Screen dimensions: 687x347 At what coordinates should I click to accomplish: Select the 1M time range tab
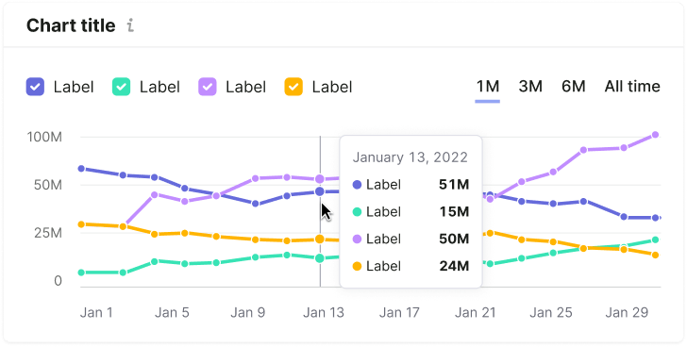click(x=488, y=87)
